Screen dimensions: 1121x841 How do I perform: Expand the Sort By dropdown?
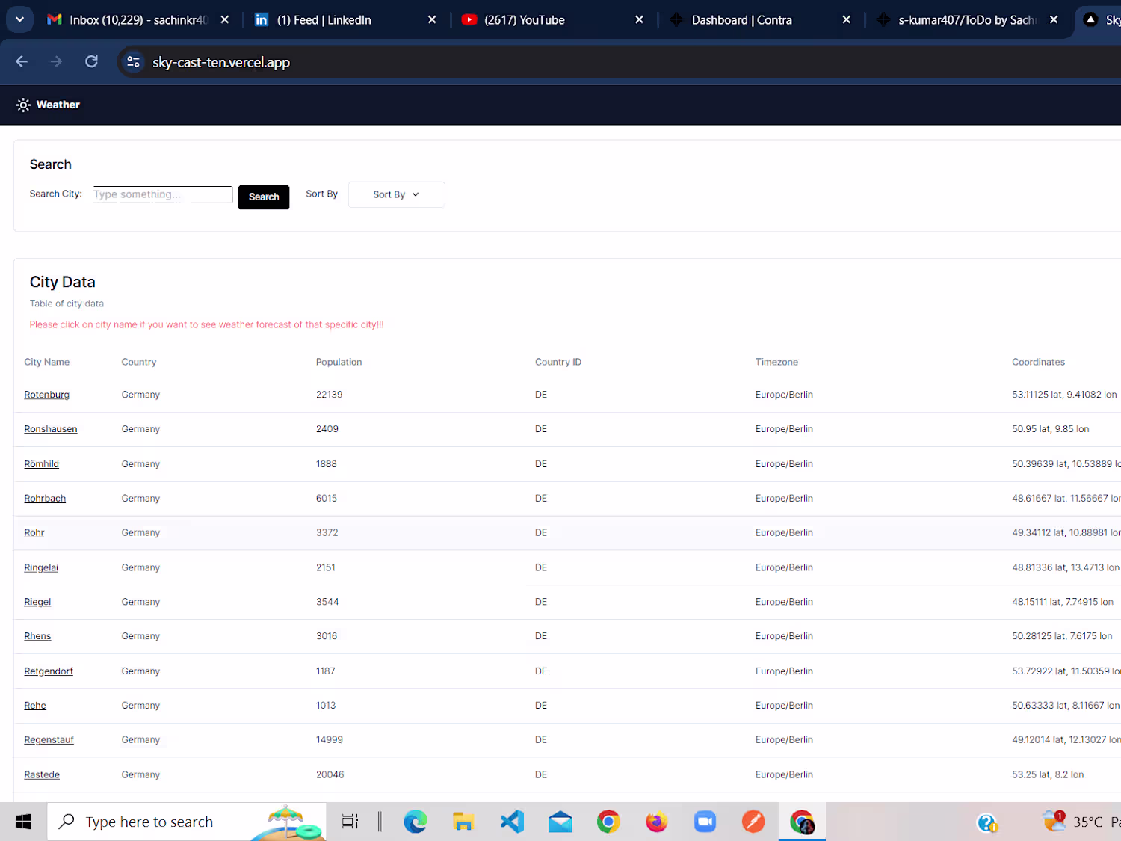click(396, 194)
